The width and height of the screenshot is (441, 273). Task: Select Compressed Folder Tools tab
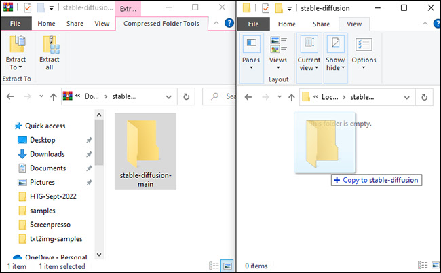pos(161,24)
